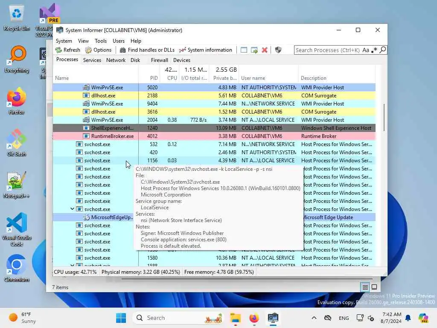Click the Refresh toolbar button
437x328 pixels.
click(x=68, y=50)
